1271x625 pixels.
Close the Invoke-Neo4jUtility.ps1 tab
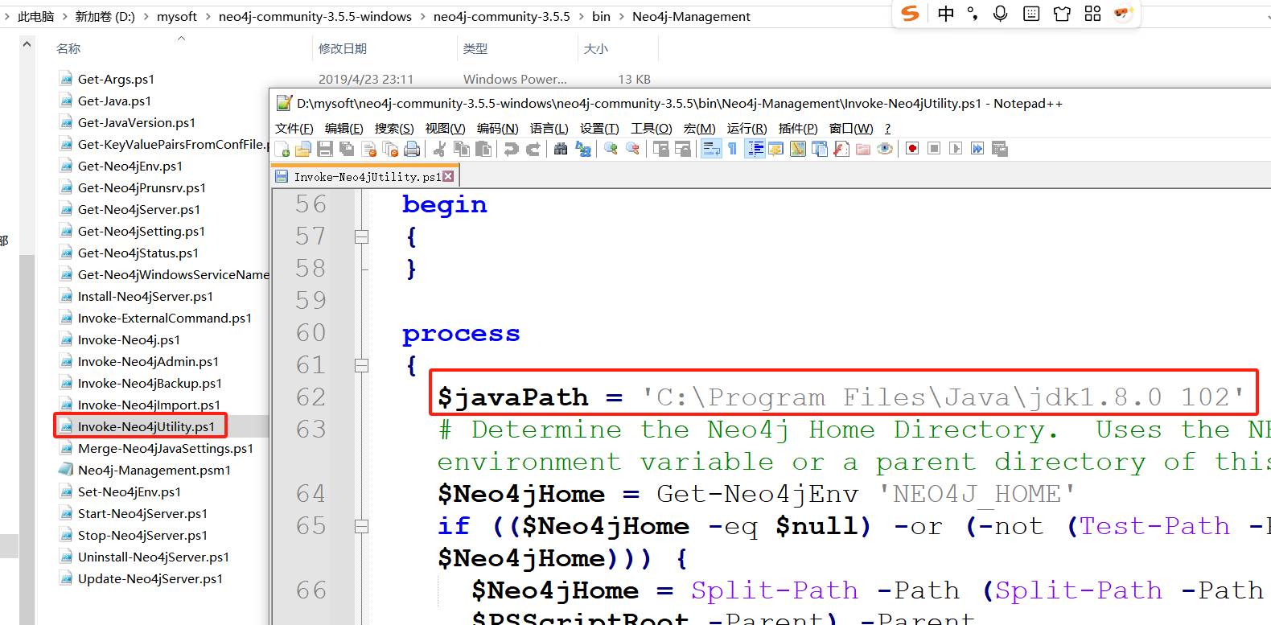coord(449,176)
